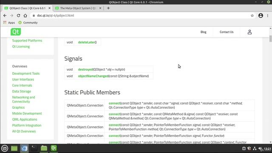Open the Blog link
The width and height of the screenshot is (272, 153).
pos(203,32)
